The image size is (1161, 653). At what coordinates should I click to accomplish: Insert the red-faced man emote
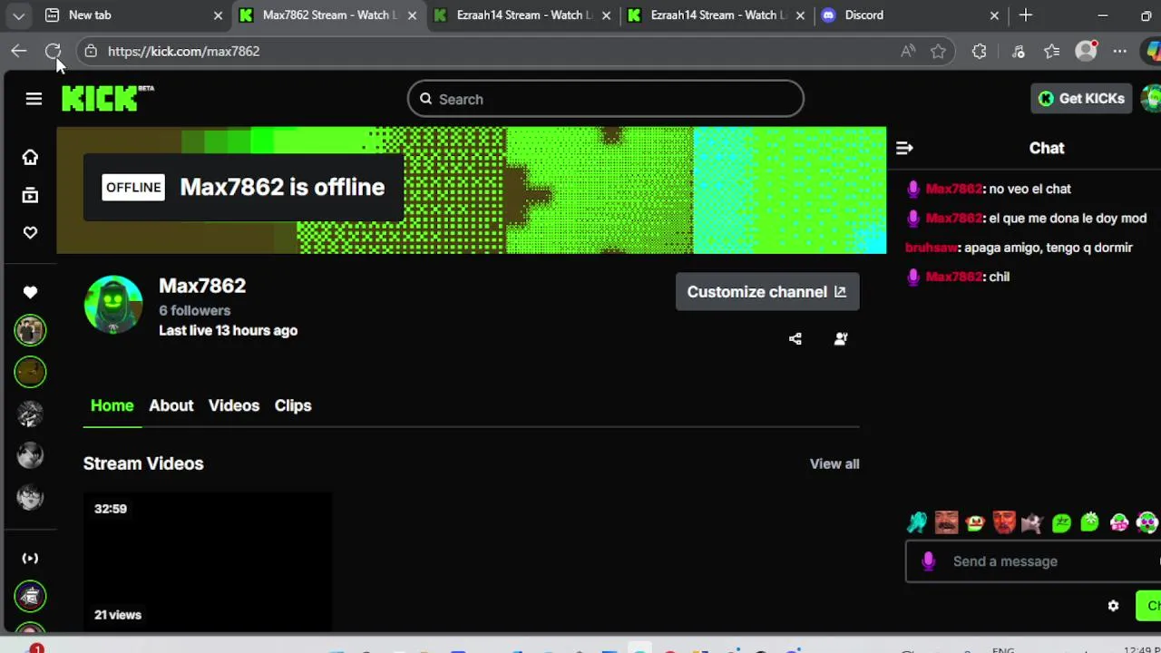pyautogui.click(x=1004, y=522)
